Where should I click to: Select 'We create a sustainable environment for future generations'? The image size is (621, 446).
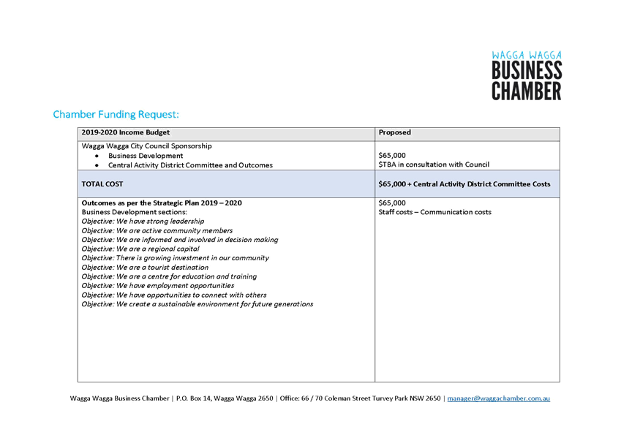point(214,304)
